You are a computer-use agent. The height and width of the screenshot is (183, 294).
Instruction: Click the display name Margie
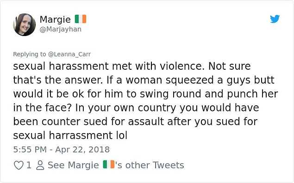[55, 19]
